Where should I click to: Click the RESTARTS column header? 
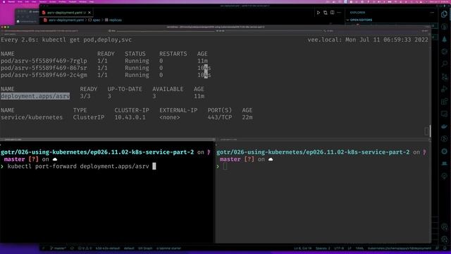pyautogui.click(x=173, y=54)
